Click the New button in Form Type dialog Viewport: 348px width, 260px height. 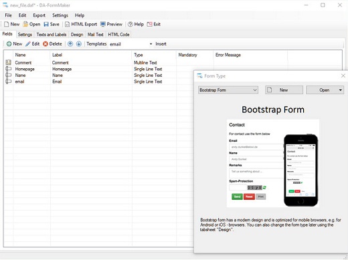click(284, 90)
